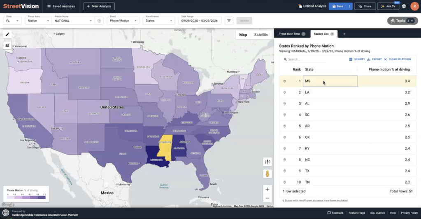This screenshot has width=421, height=219.
Task: Click the filter icon next to date range
Action: 229,21
